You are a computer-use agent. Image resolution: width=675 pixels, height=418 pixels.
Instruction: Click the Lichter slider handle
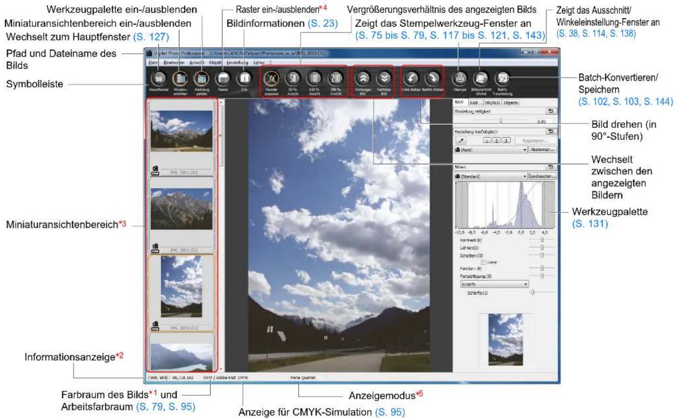click(x=542, y=247)
